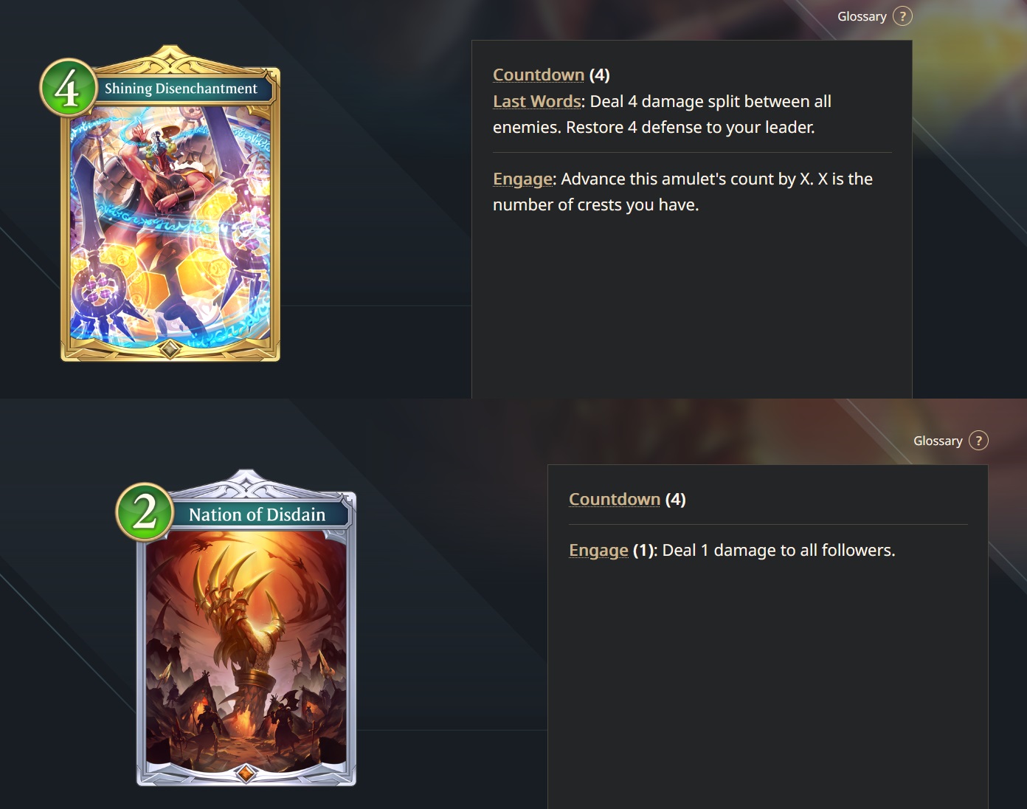Image resolution: width=1027 pixels, height=809 pixels.
Task: Open the Glossary link above Nation of Disdain's description
Action: (x=938, y=441)
